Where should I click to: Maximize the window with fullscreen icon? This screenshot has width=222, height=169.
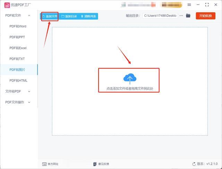point(207,5)
